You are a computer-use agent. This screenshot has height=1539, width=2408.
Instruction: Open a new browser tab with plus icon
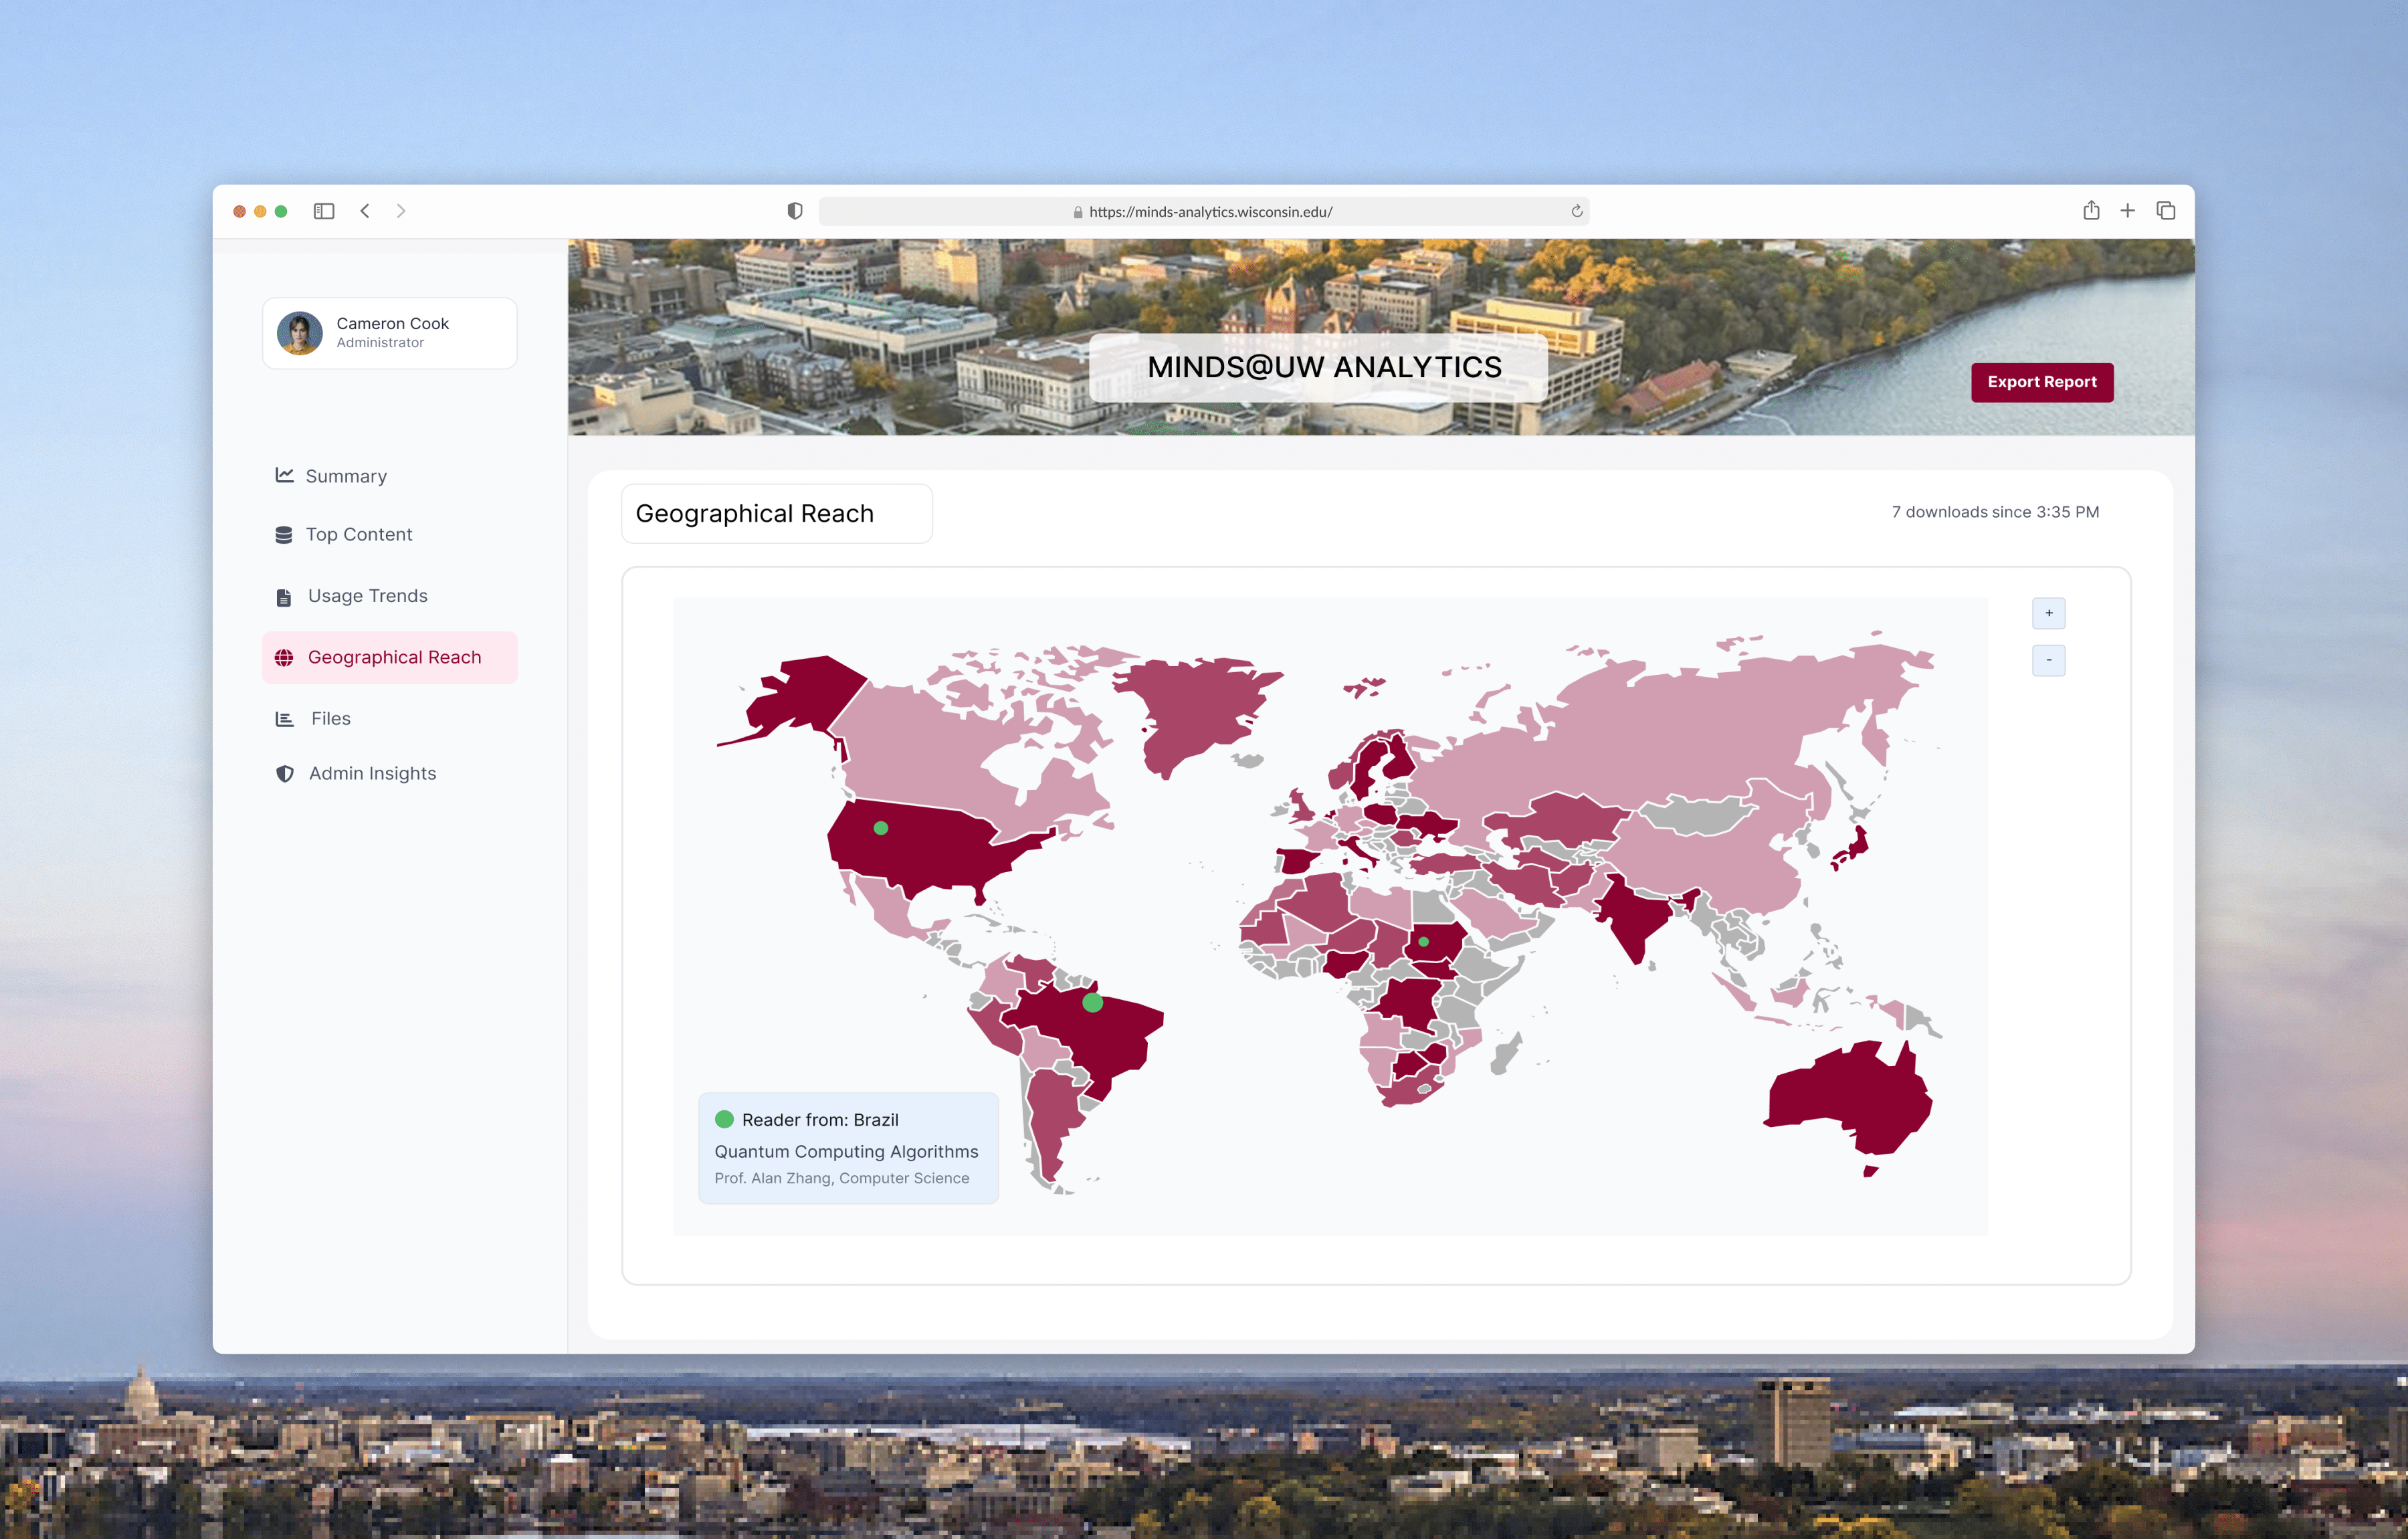tap(2127, 211)
